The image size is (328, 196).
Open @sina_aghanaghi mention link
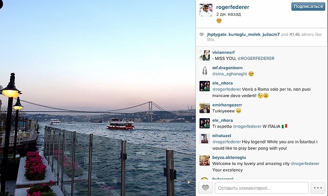tap(230, 74)
